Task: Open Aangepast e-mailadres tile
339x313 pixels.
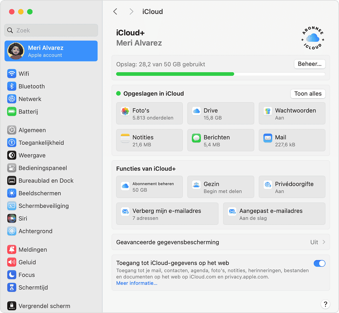Action: click(x=274, y=214)
